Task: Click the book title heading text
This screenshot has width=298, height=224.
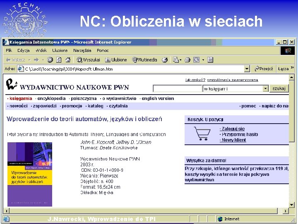Action: click(84, 119)
